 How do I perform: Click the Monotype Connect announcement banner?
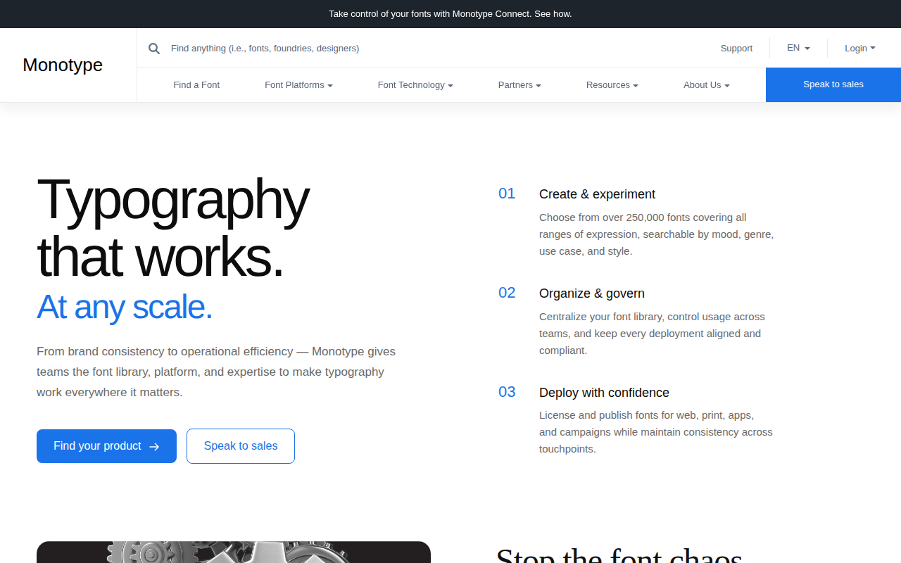pyautogui.click(x=450, y=14)
